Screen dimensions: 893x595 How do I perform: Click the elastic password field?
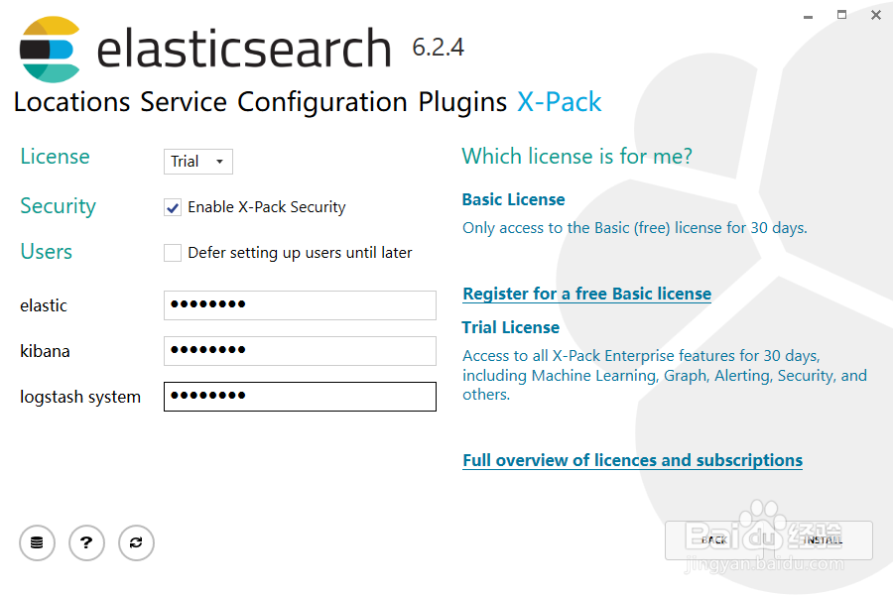300,304
